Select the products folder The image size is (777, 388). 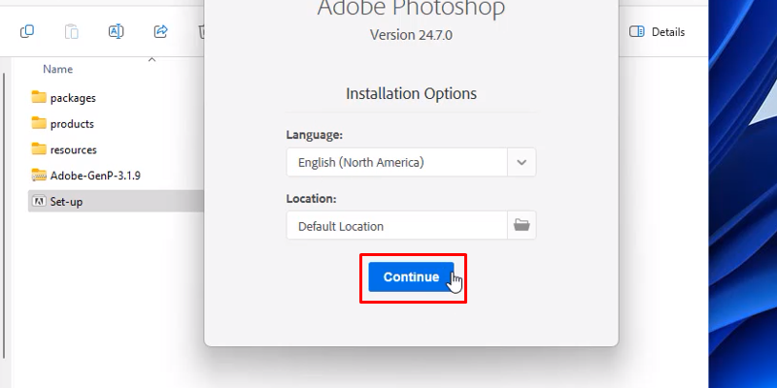(72, 124)
